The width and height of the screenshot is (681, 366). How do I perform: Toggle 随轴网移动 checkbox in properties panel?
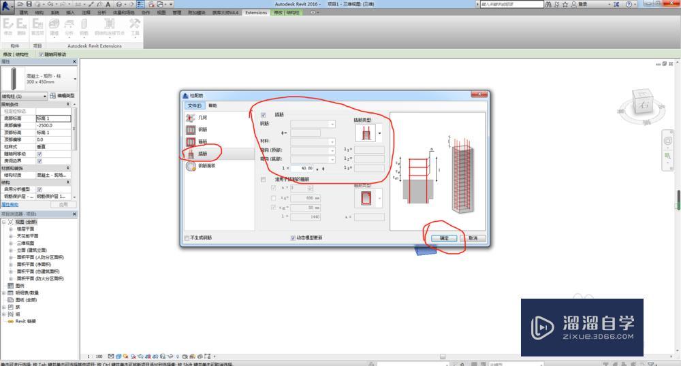pos(39,154)
